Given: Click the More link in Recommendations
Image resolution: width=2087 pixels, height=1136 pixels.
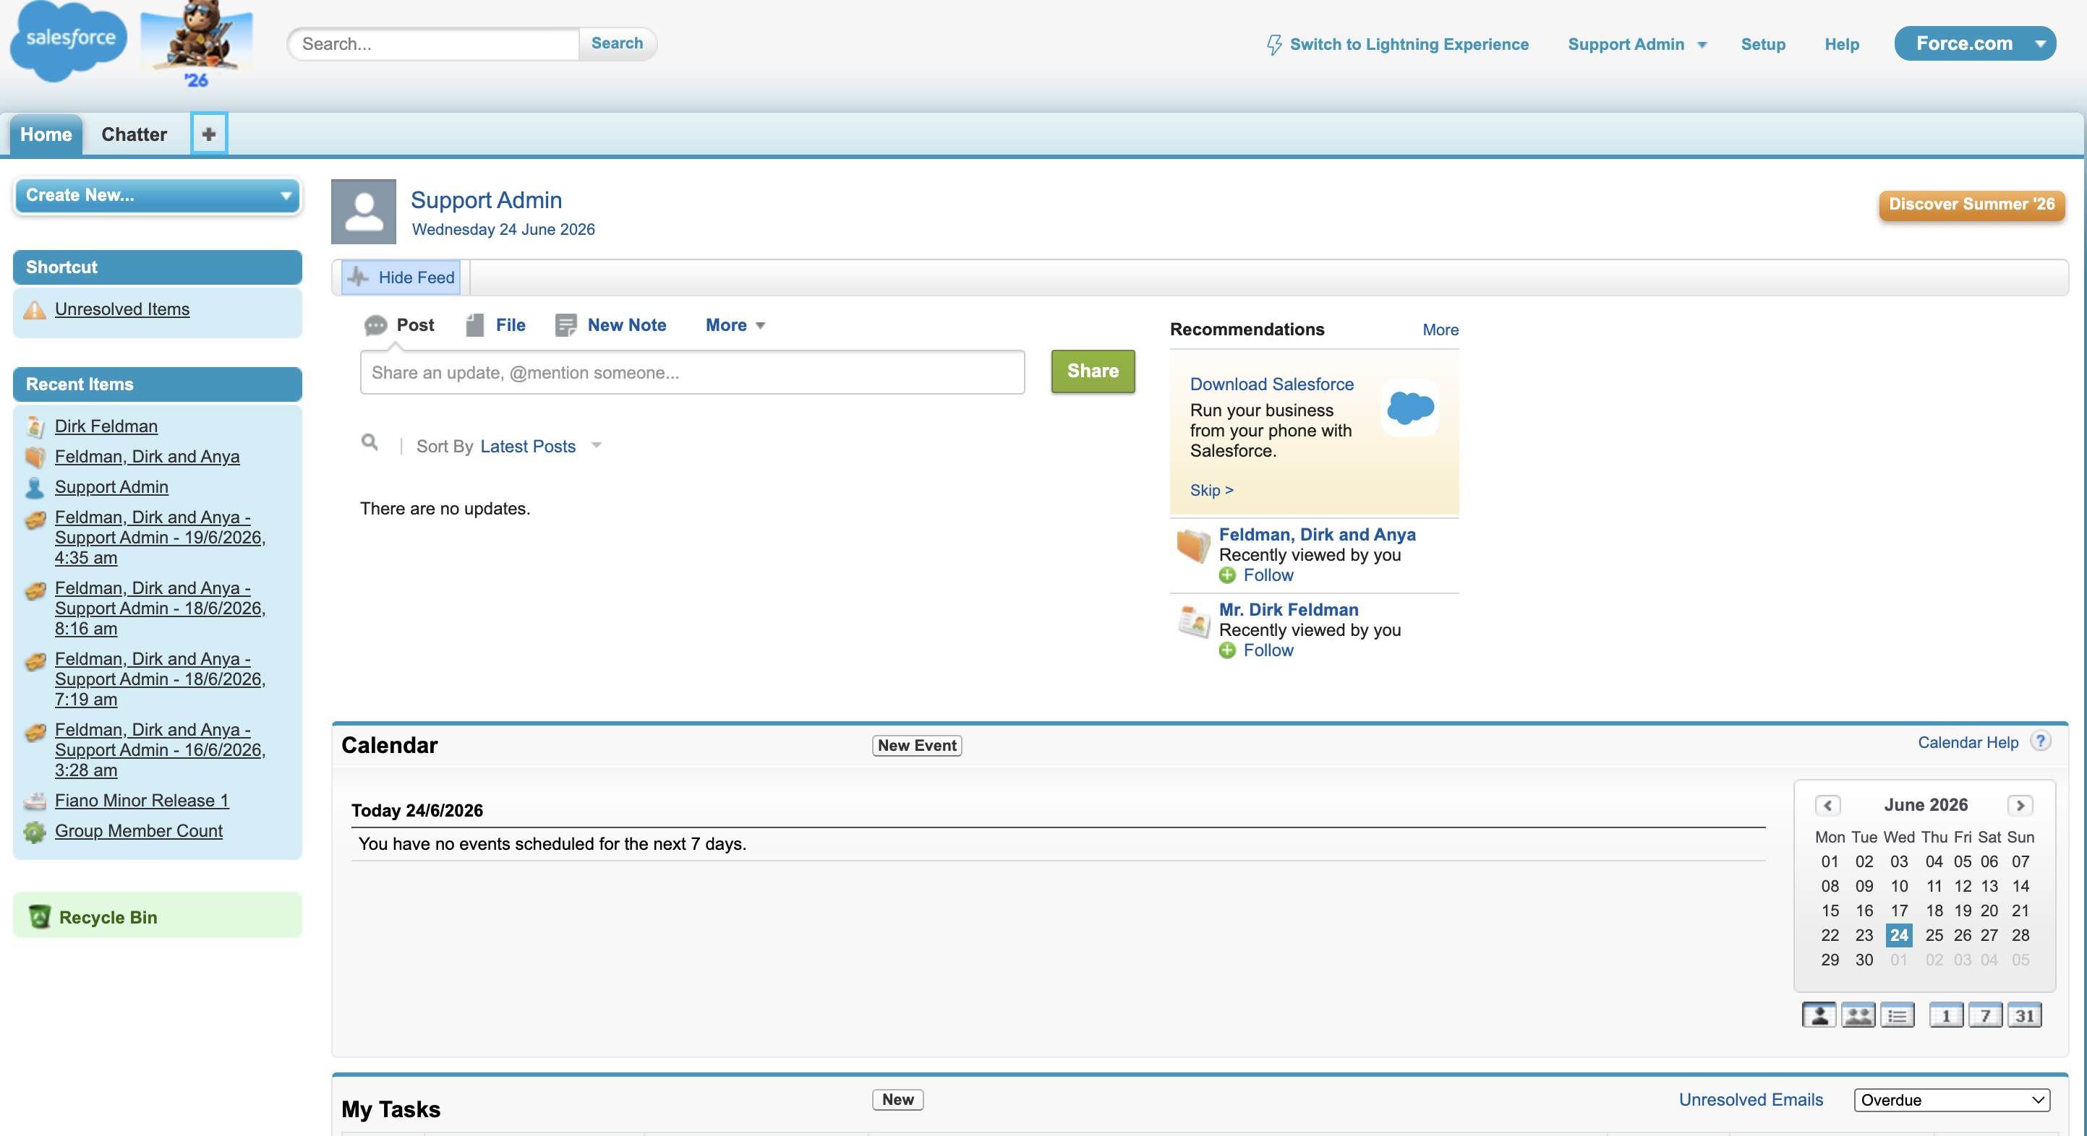Looking at the screenshot, I should point(1441,330).
